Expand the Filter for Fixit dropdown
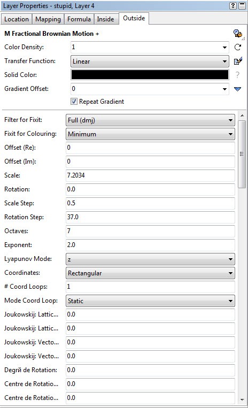This screenshot has height=408, width=248. point(150,120)
